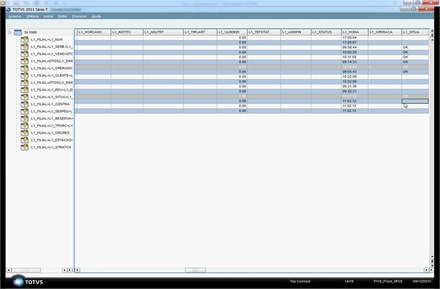Open the Utilitário menu
This screenshot has width=440, height=289.
(32, 16)
